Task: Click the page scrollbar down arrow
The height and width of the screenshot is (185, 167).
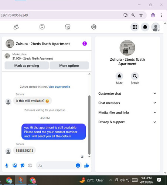Action: pyautogui.click(x=165, y=173)
